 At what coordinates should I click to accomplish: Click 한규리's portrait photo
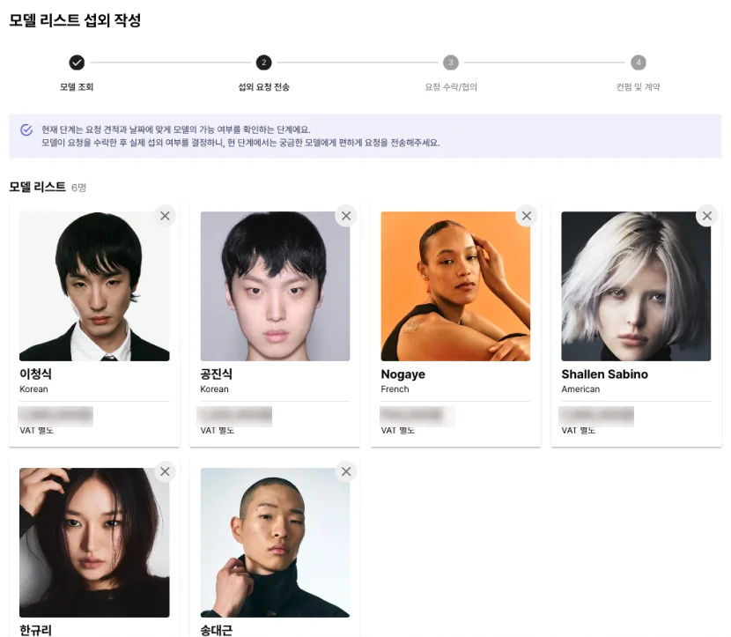point(94,542)
